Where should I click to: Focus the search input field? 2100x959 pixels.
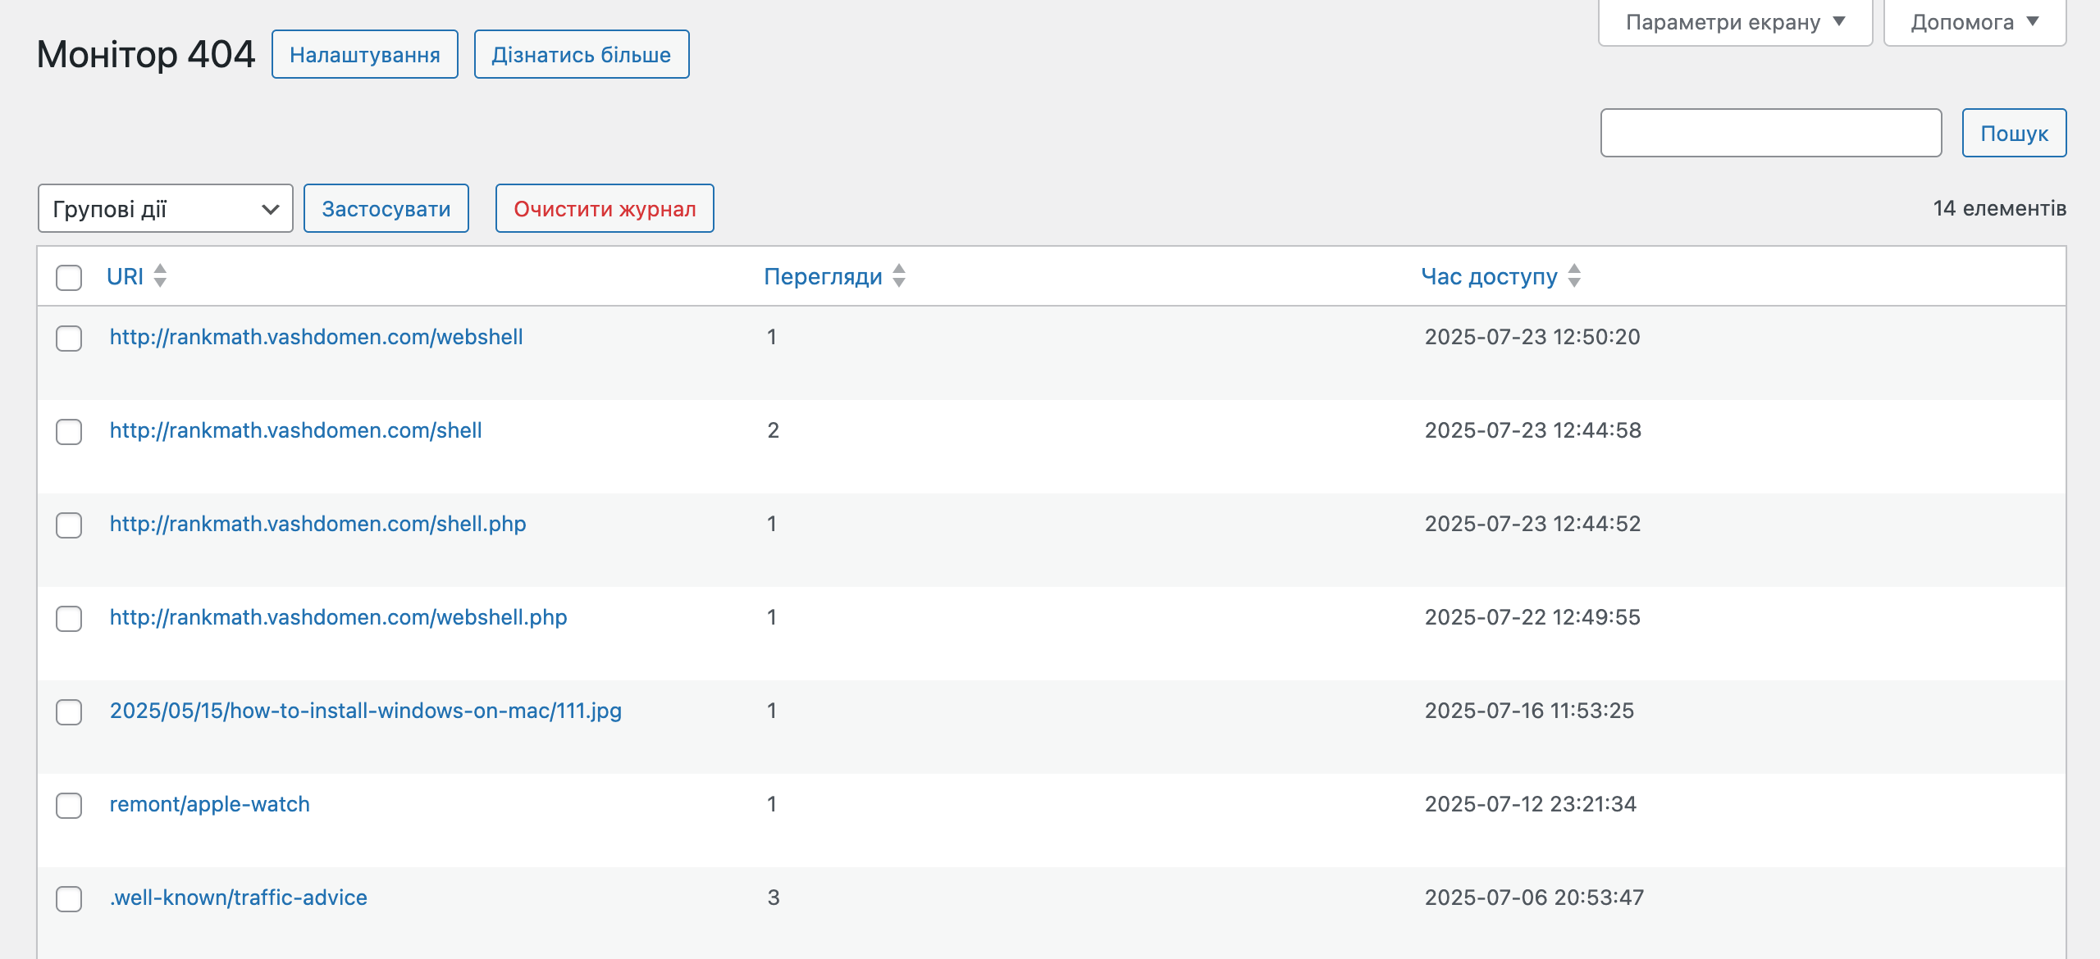1771,134
